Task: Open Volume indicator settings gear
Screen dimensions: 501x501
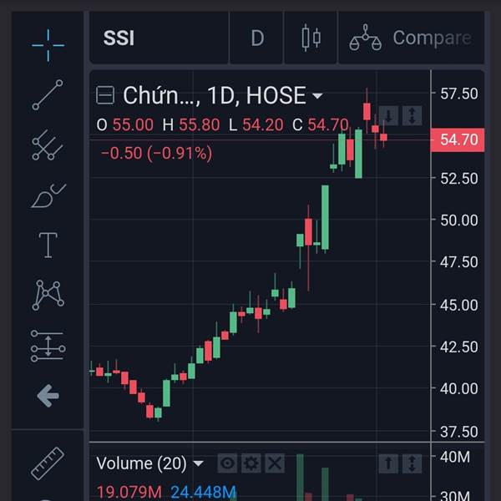Action: point(250,463)
